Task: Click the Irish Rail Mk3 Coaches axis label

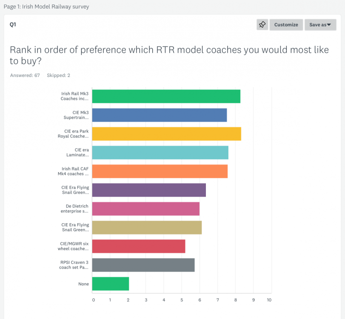Action: 74,96
